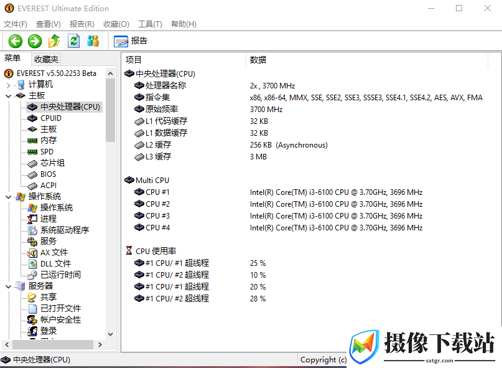Go back with the green left arrow
This screenshot has width=502, height=368.
pyautogui.click(x=15, y=41)
